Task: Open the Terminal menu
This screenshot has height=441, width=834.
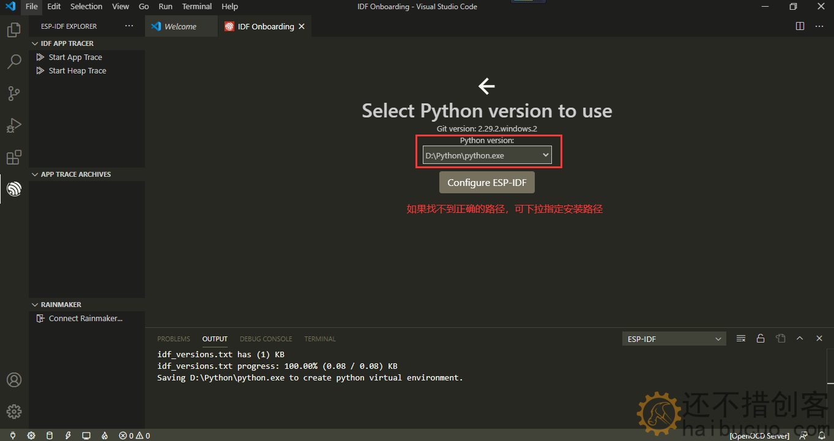Action: click(x=197, y=7)
